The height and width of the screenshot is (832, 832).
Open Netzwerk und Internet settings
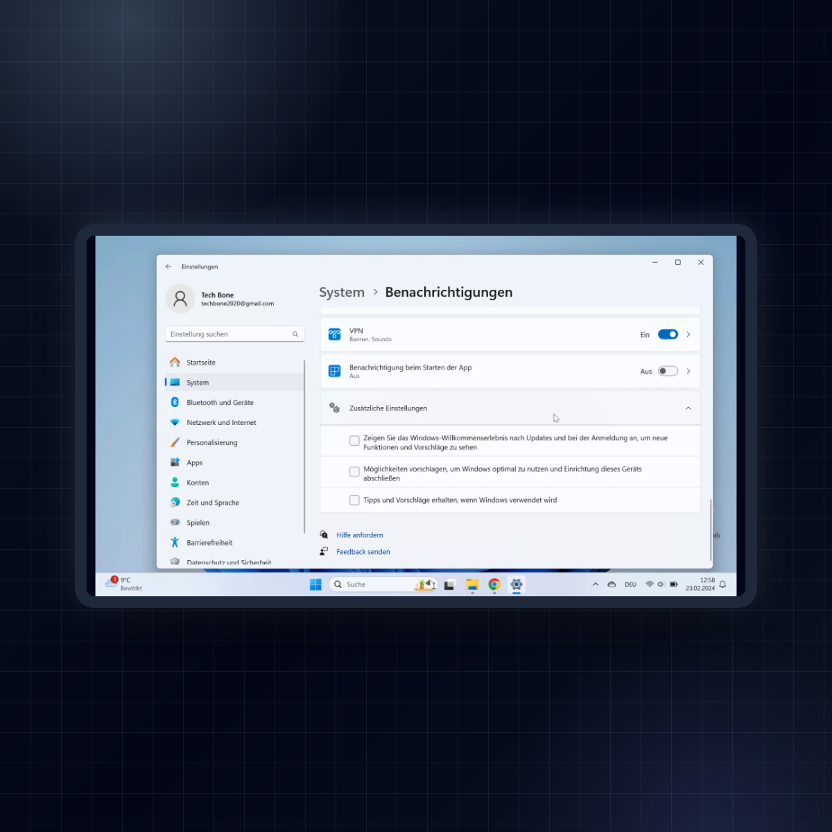click(234, 423)
